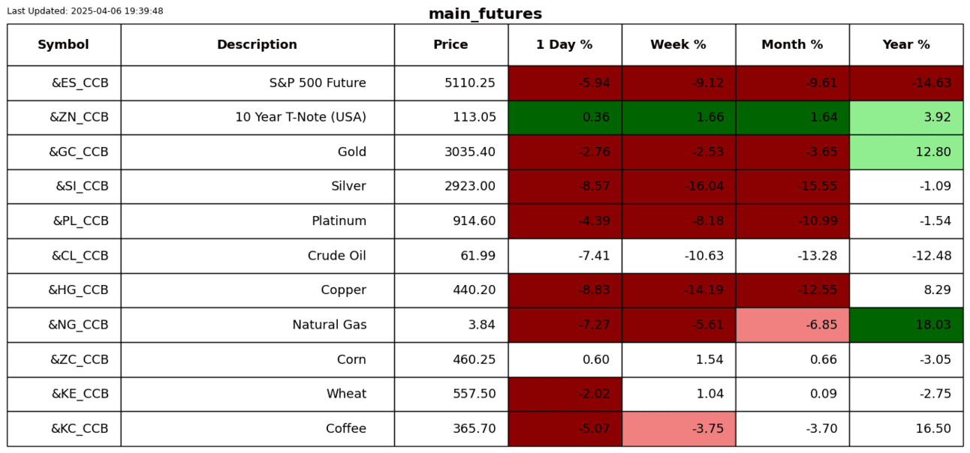Image resolution: width=970 pixels, height=453 pixels.
Task: Select the Week % column header
Action: tap(678, 45)
